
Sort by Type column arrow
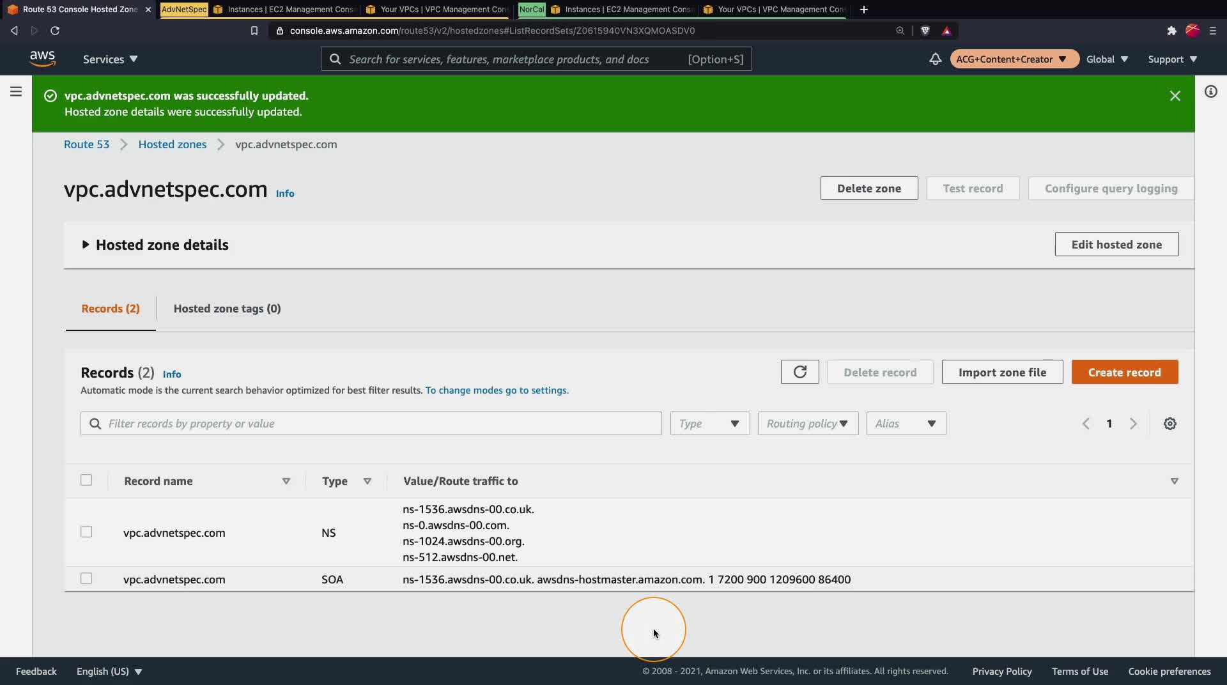[367, 481]
